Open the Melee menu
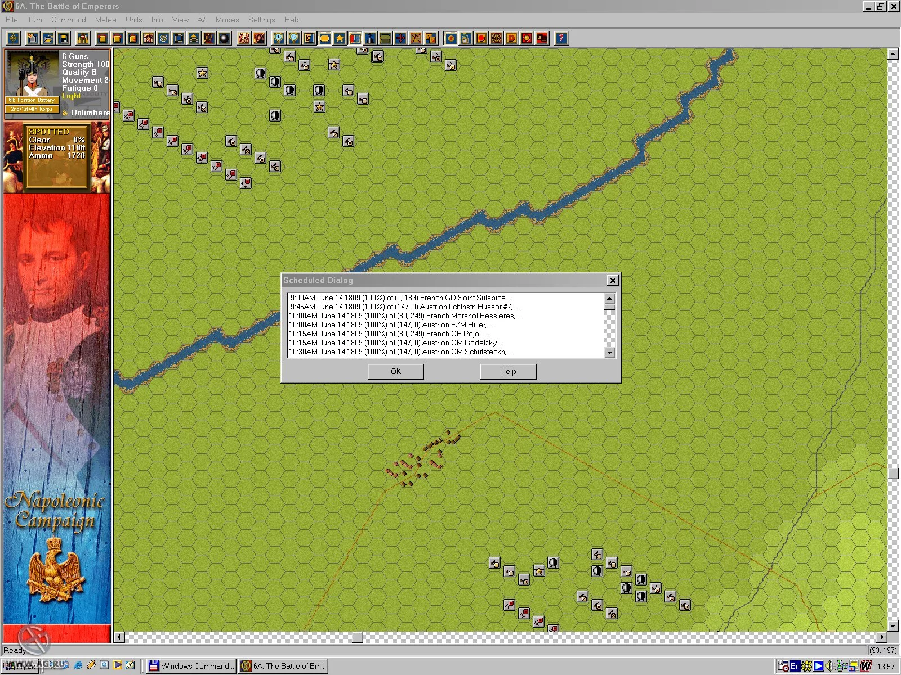Viewport: 901px width, 675px height. point(105,20)
